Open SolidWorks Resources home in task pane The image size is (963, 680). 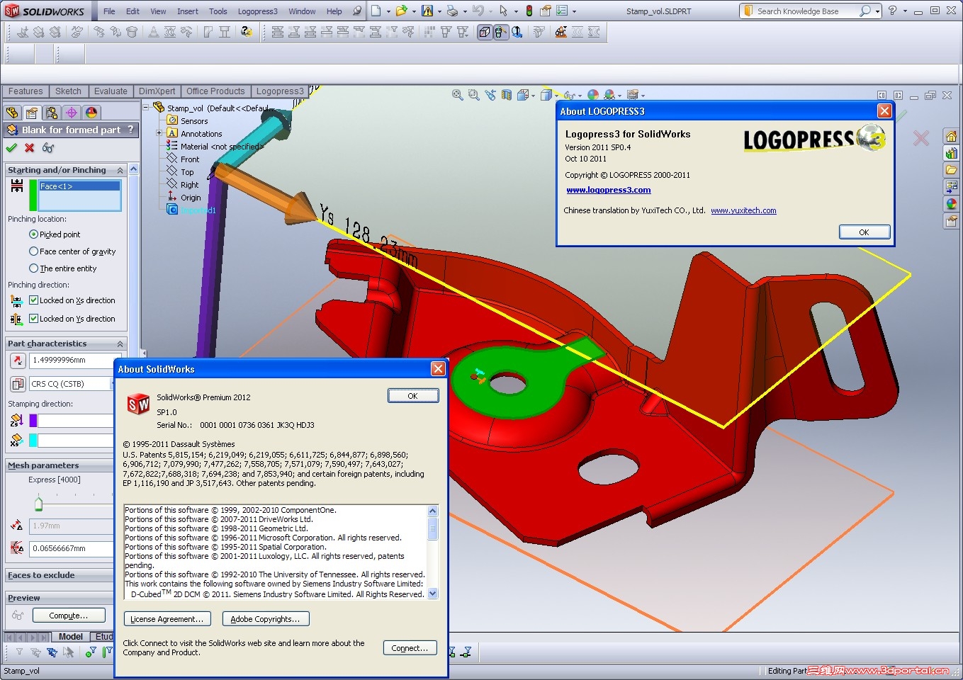pos(951,136)
